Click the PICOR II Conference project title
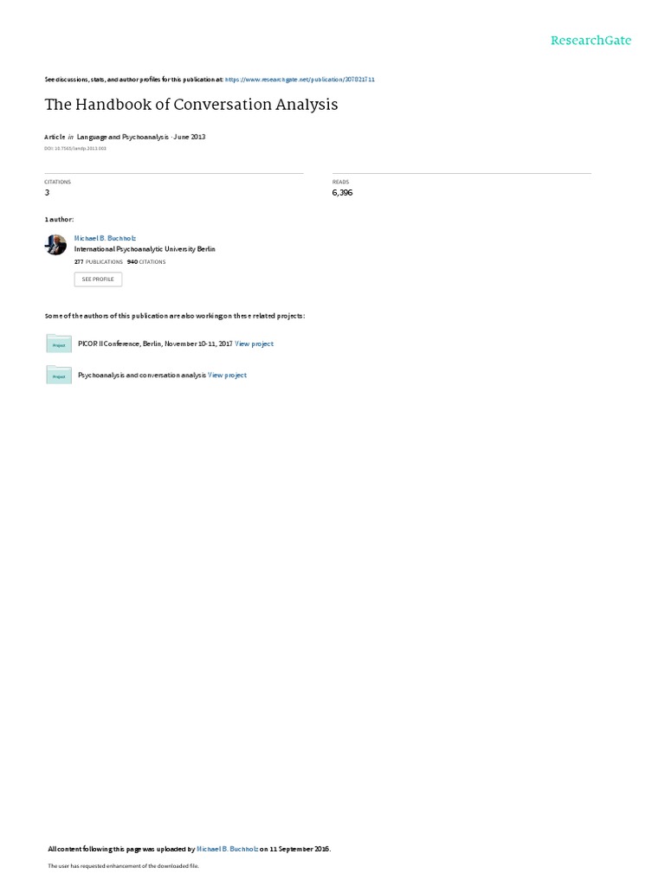Image resolution: width=665 pixels, height=886 pixels. 155,343
